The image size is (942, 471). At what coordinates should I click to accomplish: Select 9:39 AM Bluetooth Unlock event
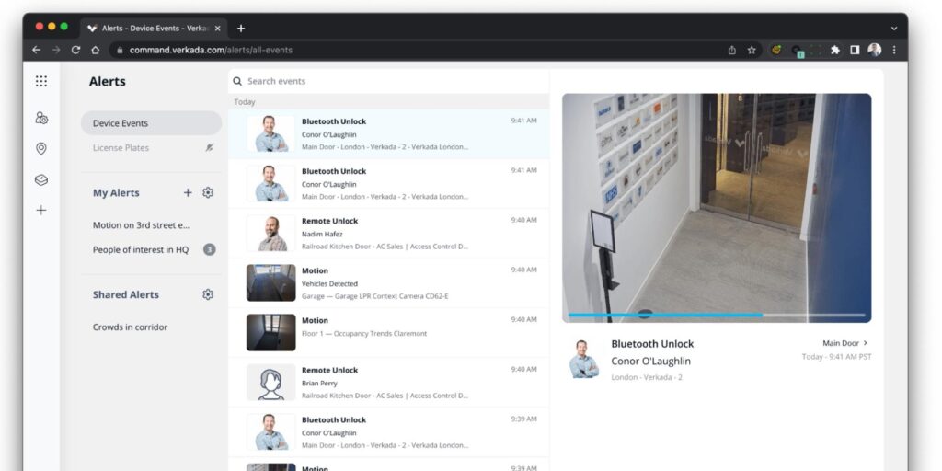pos(388,432)
